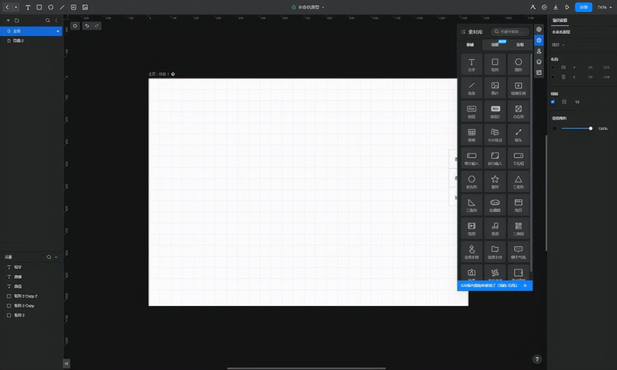Select the Text tool in the top toolbar

pyautogui.click(x=28, y=7)
